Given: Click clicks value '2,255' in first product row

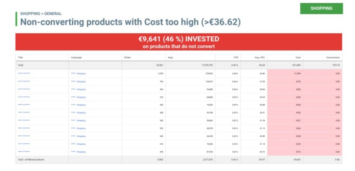Looking at the screenshot, I should (161, 74).
